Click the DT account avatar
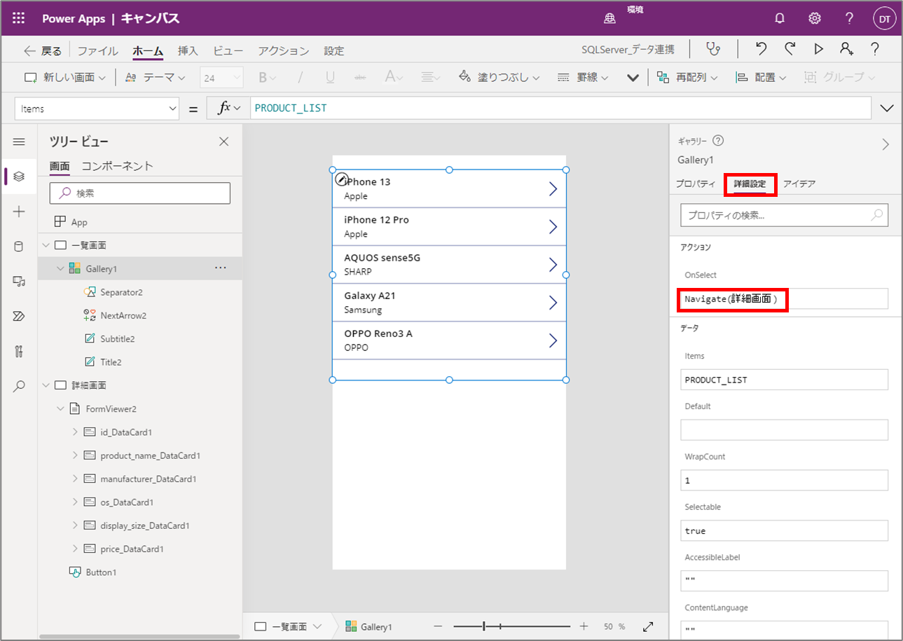Viewport: 903px width, 641px height. [885, 19]
